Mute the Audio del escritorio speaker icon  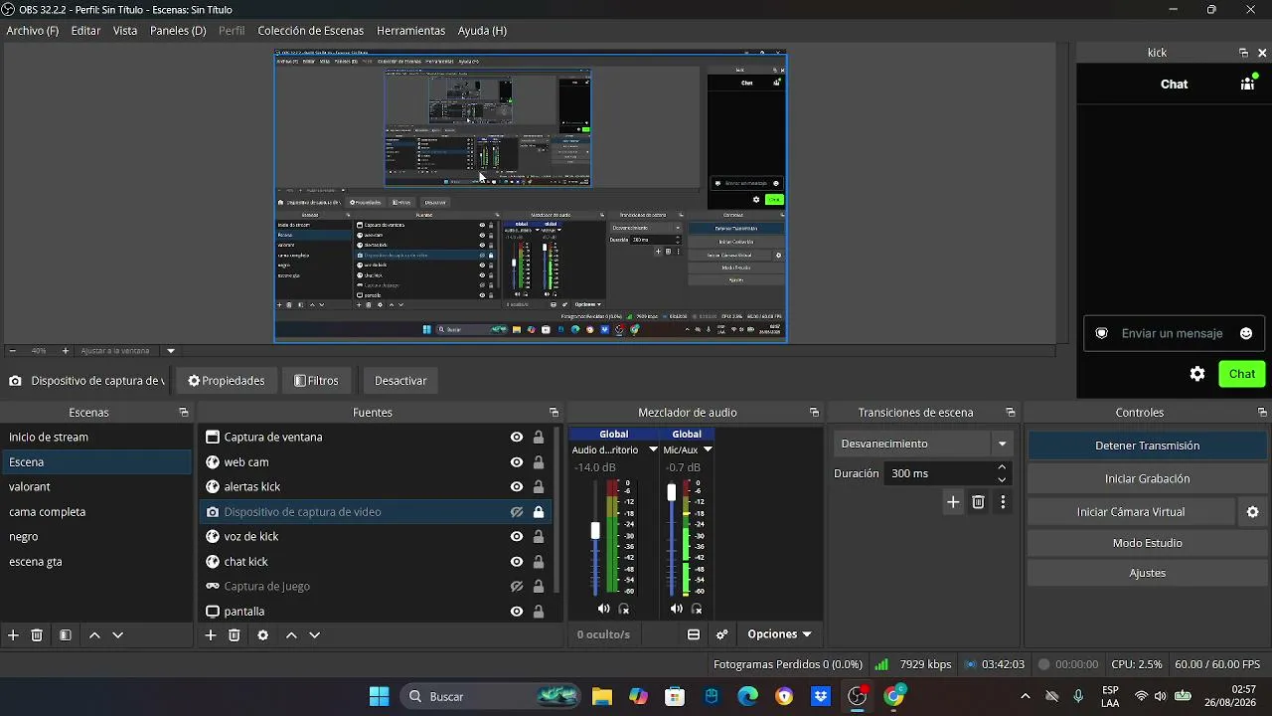[x=604, y=609]
